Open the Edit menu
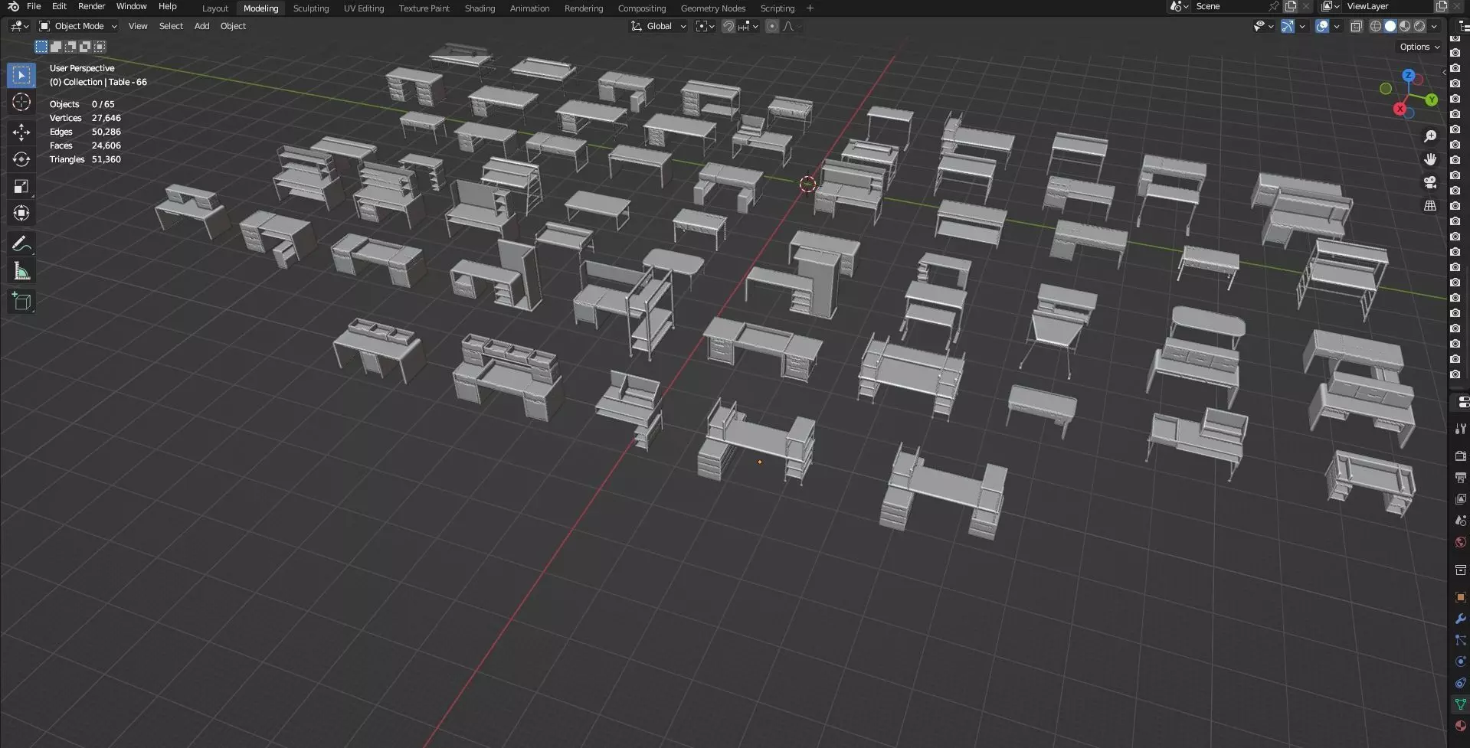Image resolution: width=1470 pixels, height=748 pixels. click(59, 6)
